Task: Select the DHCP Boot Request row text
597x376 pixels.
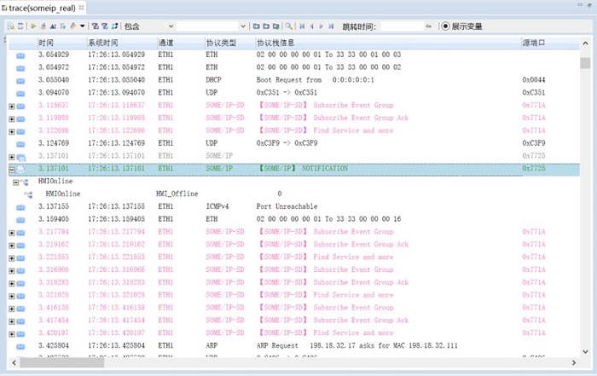Action: [316, 80]
